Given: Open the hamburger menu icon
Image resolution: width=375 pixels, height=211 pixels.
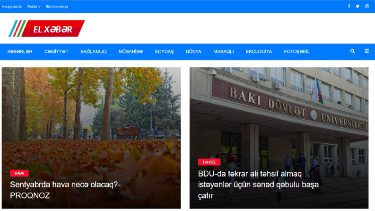Looking at the screenshot, I should [366, 51].
